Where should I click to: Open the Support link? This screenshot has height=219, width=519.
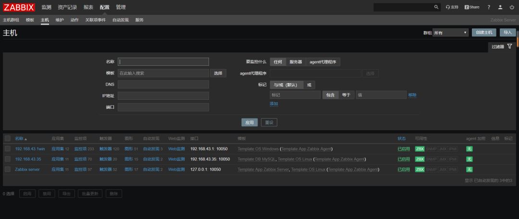(x=452, y=7)
